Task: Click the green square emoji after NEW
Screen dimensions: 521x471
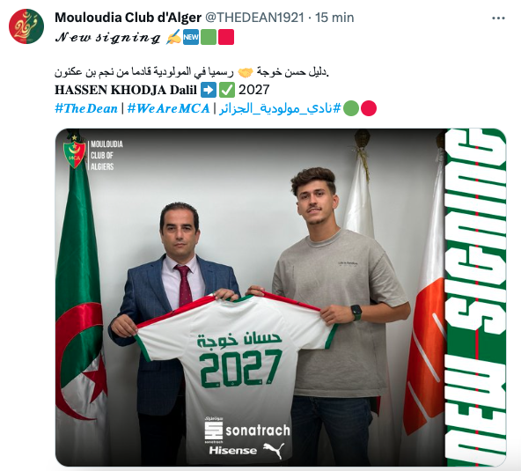Action: point(209,37)
